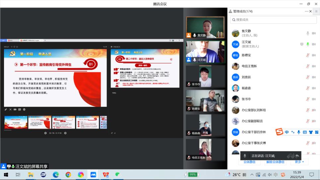Viewport: 320px width, 180px height.
Task: Click the 解除全体静音 button
Action: point(276,162)
